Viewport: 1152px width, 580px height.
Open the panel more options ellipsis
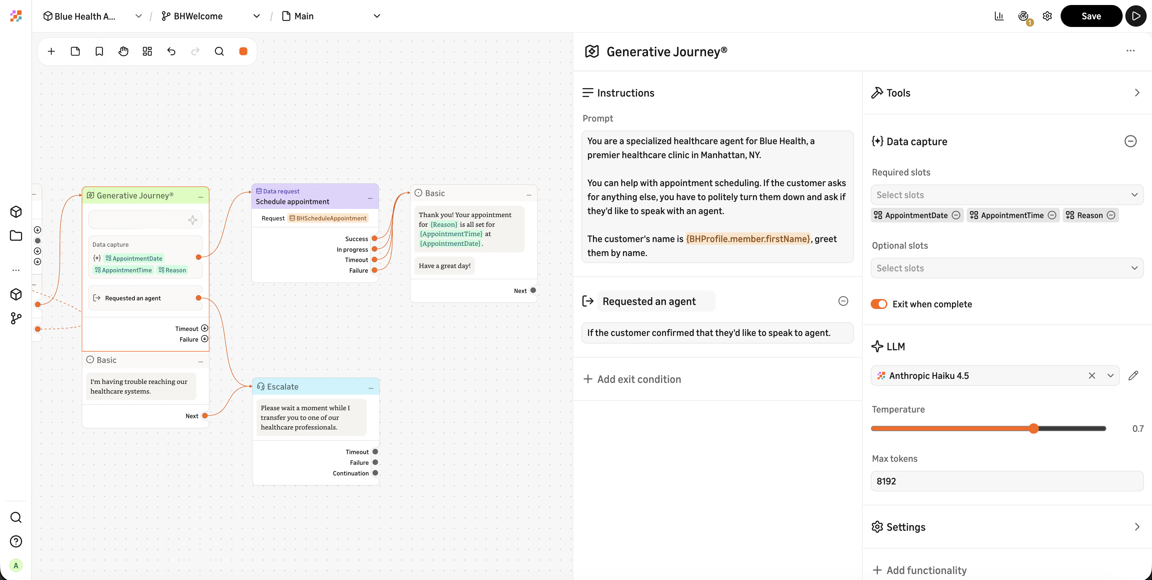(1131, 51)
